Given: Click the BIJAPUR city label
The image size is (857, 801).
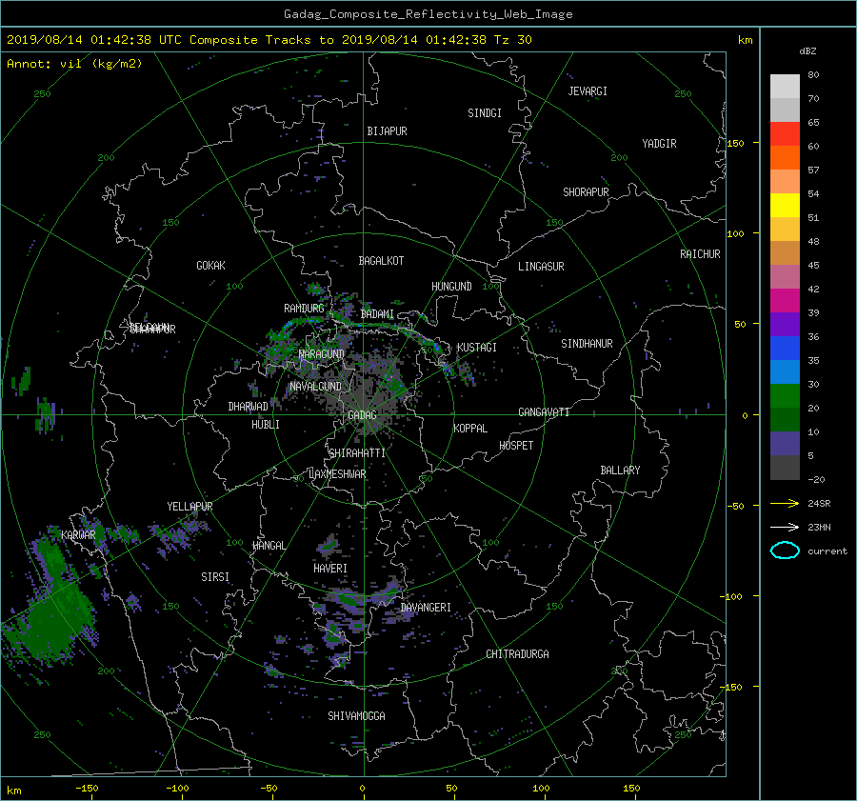Looking at the screenshot, I should coord(387,131).
